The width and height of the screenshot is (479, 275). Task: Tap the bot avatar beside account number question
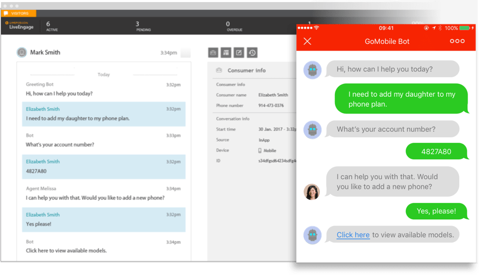tap(312, 130)
